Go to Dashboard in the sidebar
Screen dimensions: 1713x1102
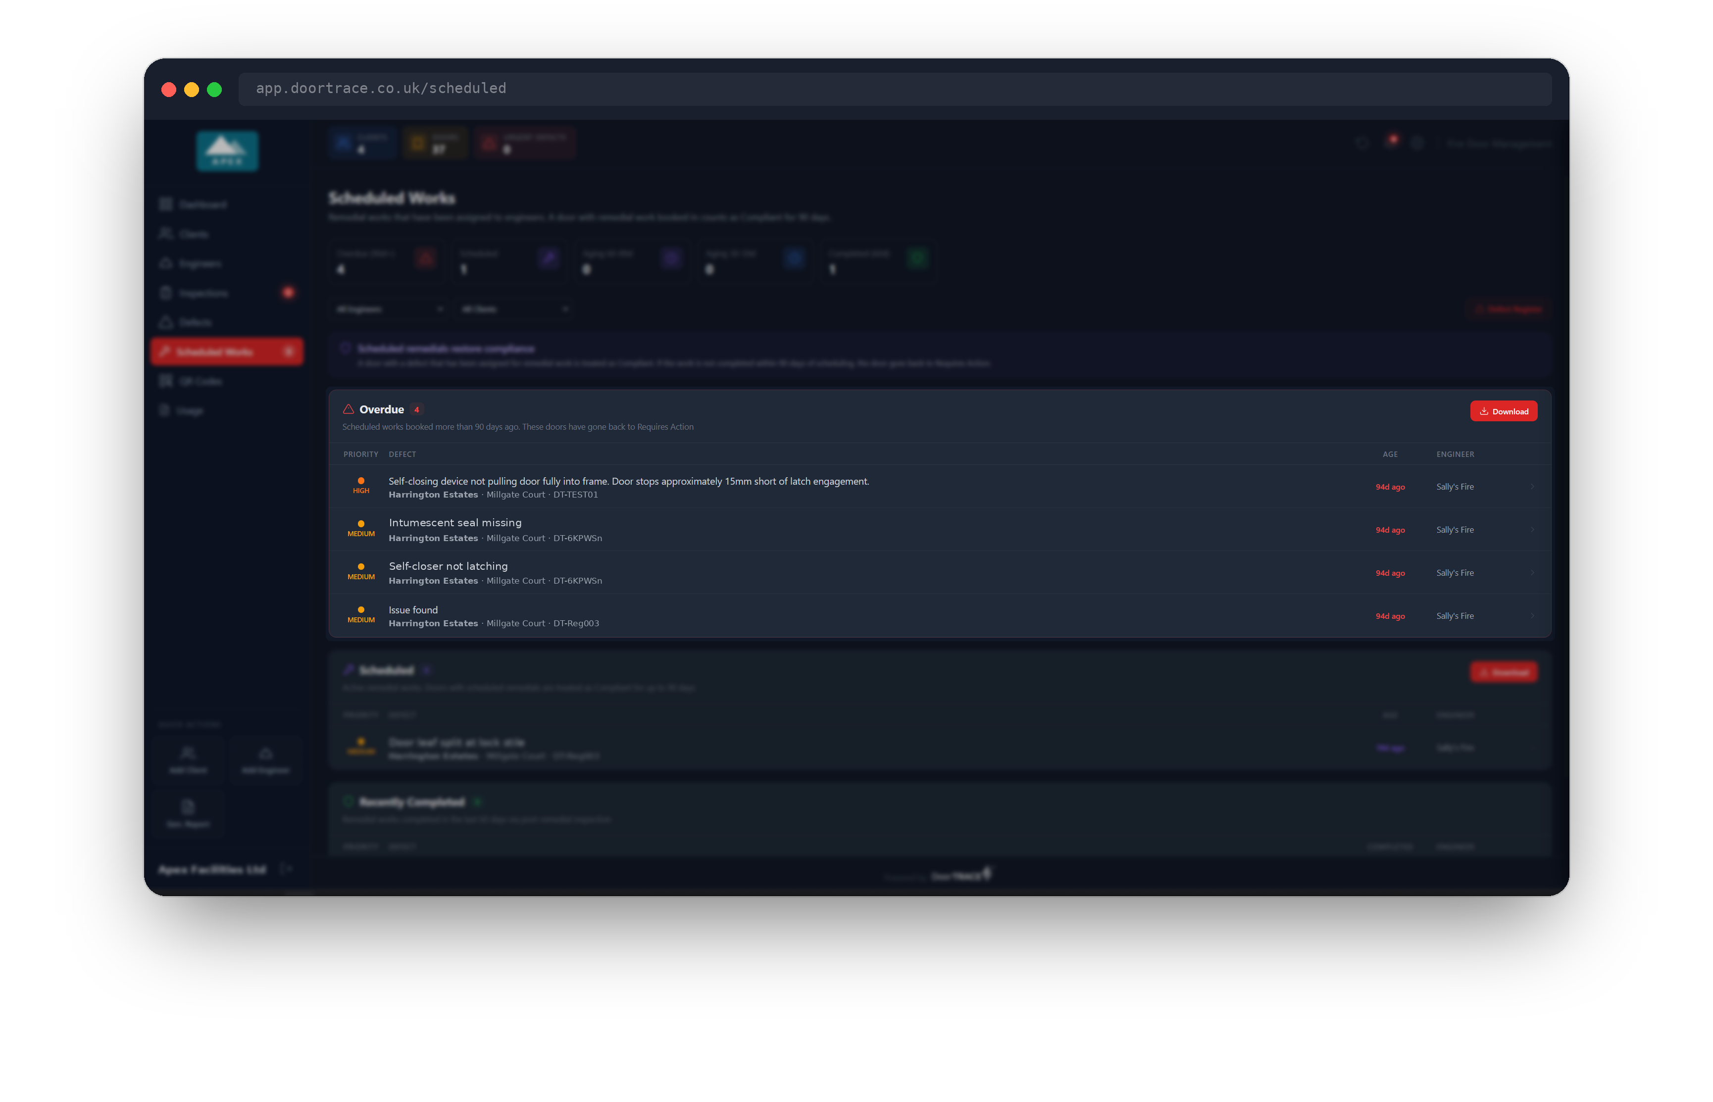tap(228, 204)
